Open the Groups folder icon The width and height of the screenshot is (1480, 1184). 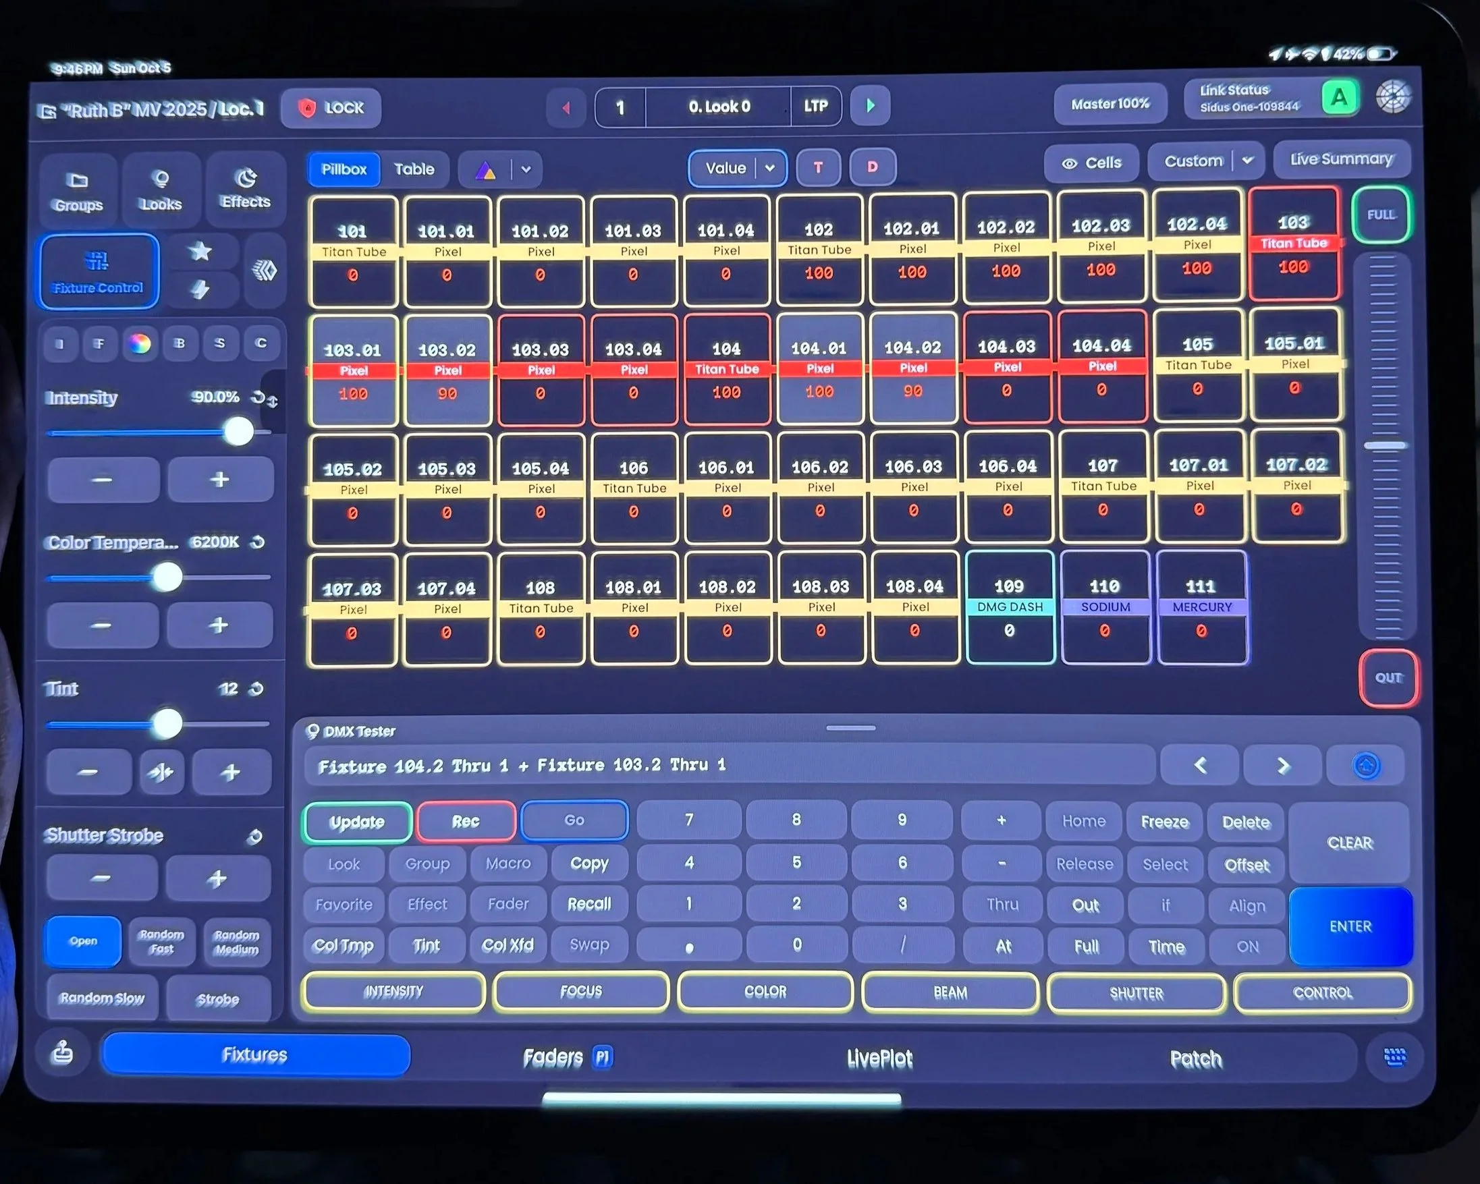pos(78,190)
